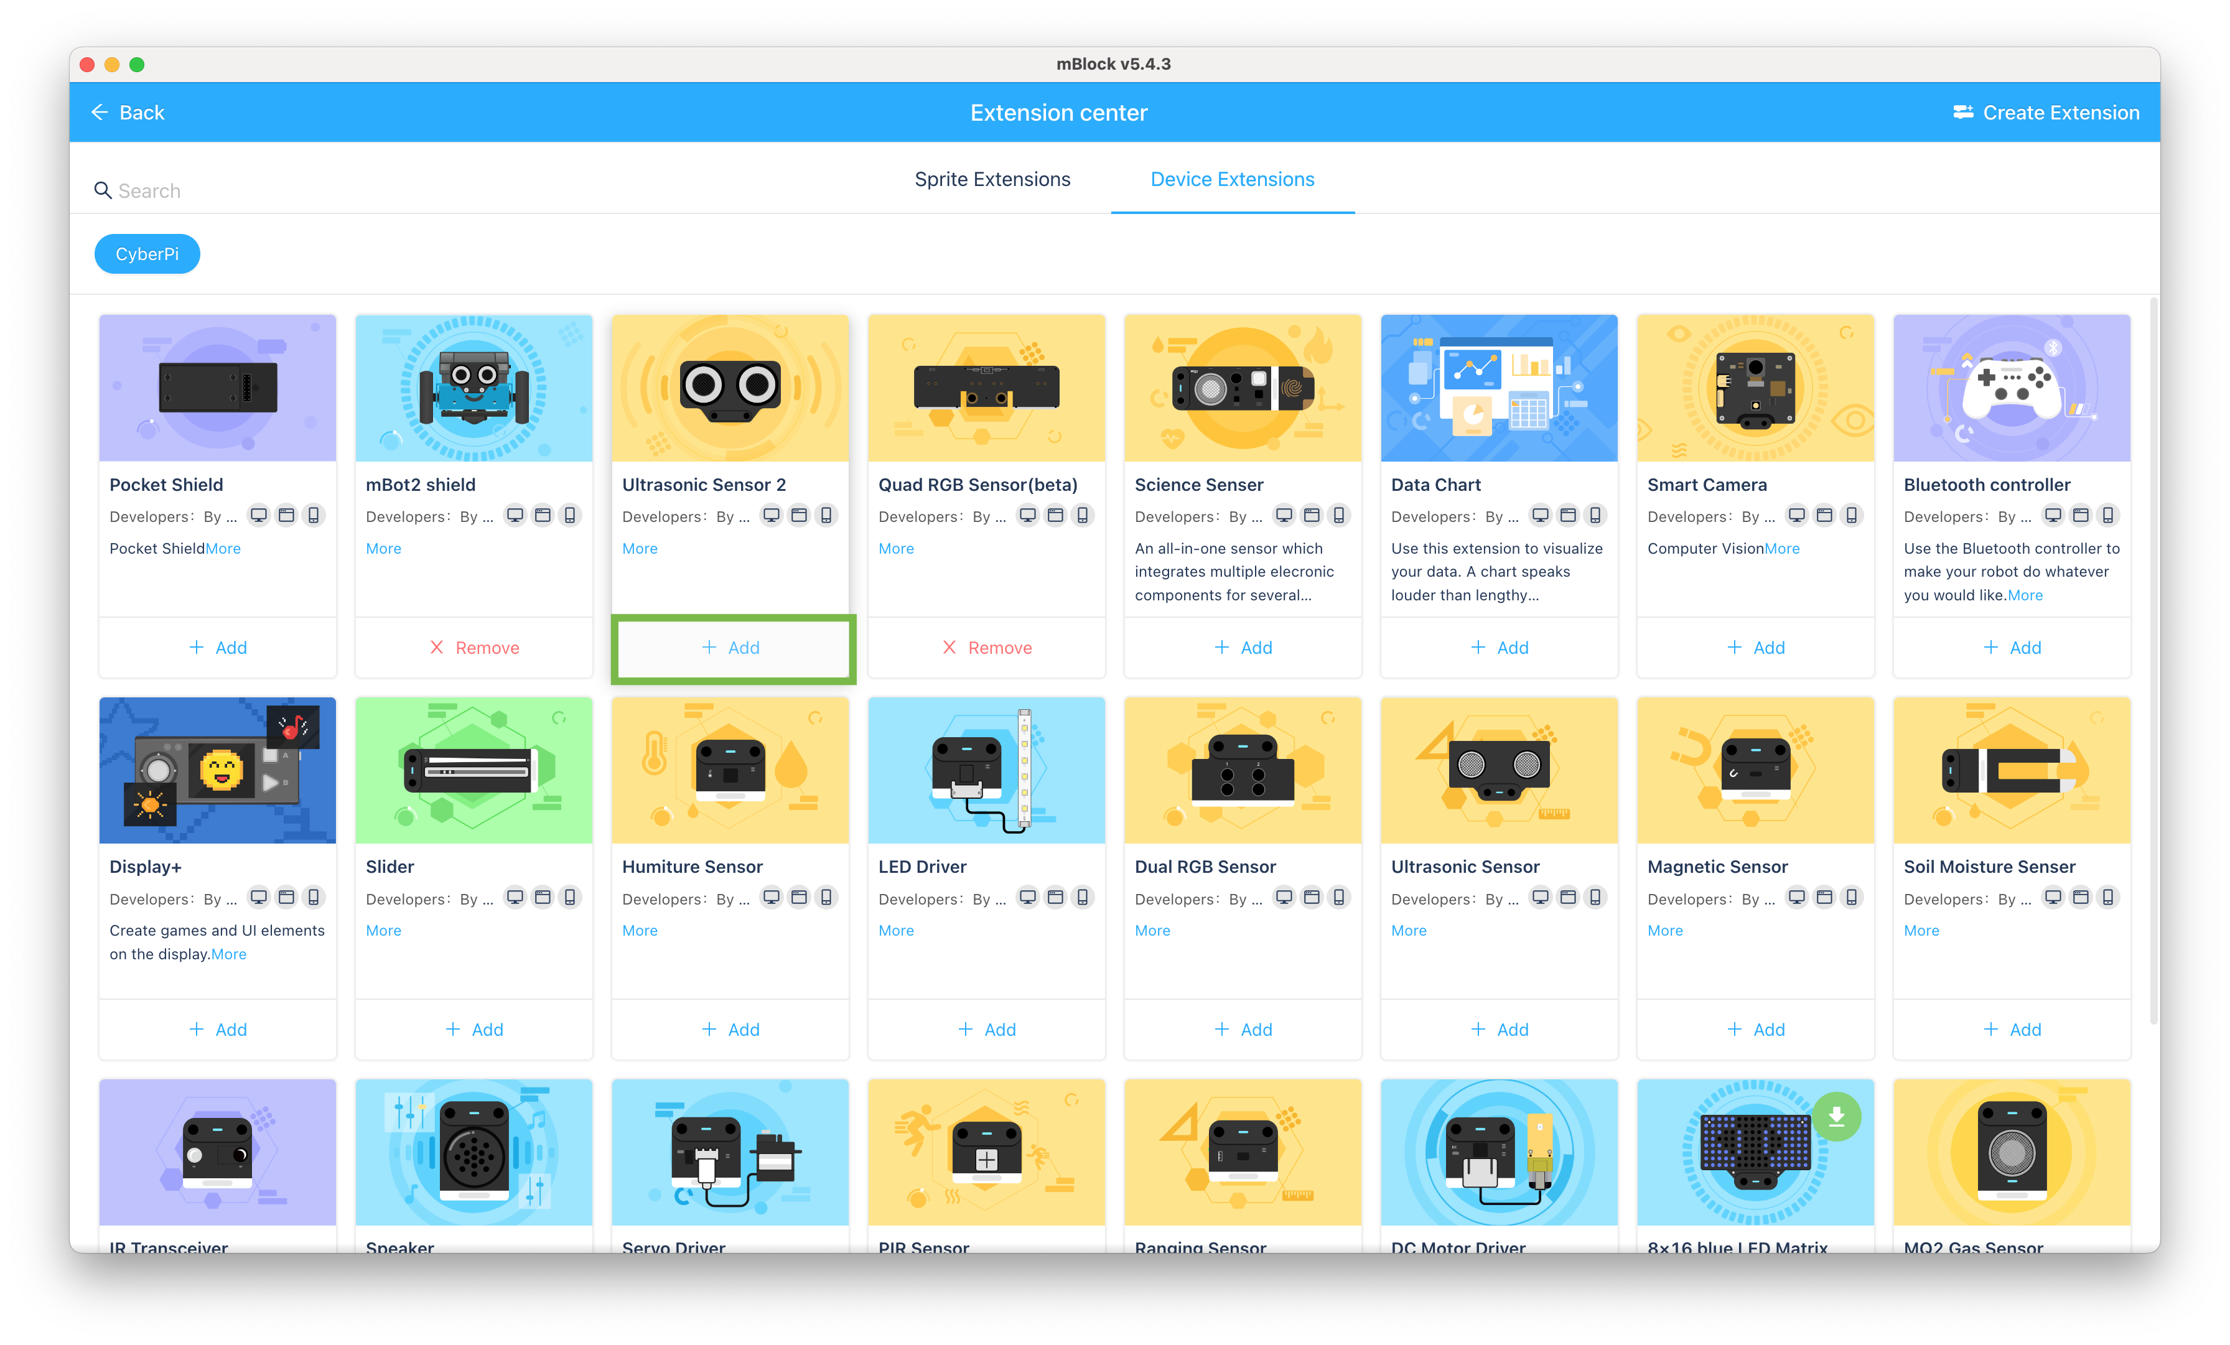Click desktop platform icon on Bluetooth controller card
This screenshot has height=1345, width=2230.
(x=2053, y=515)
